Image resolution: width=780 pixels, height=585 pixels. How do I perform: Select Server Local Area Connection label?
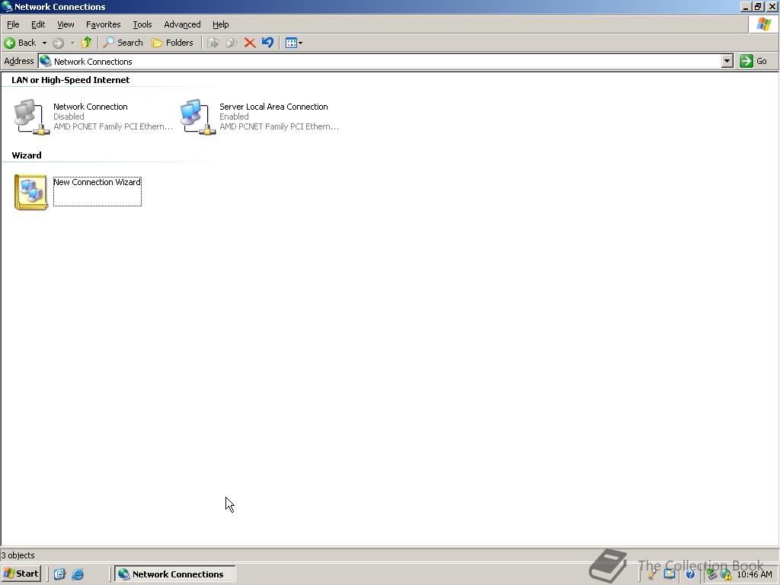(273, 107)
